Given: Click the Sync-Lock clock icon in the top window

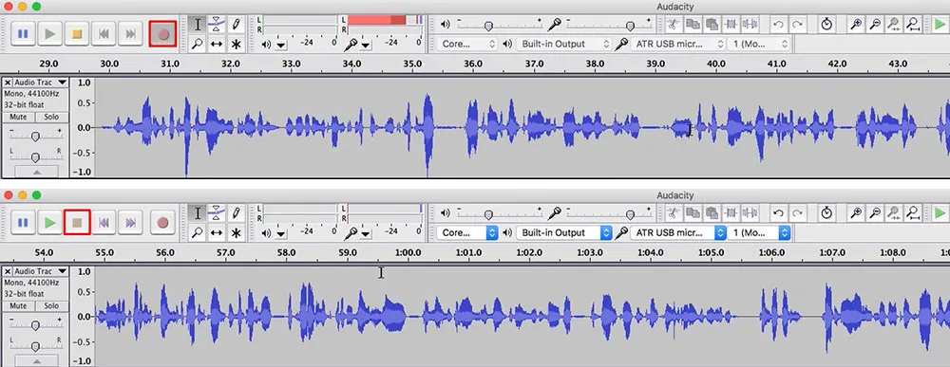Looking at the screenshot, I should [827, 25].
